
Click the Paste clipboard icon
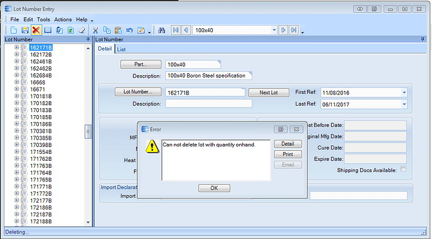coord(118,30)
